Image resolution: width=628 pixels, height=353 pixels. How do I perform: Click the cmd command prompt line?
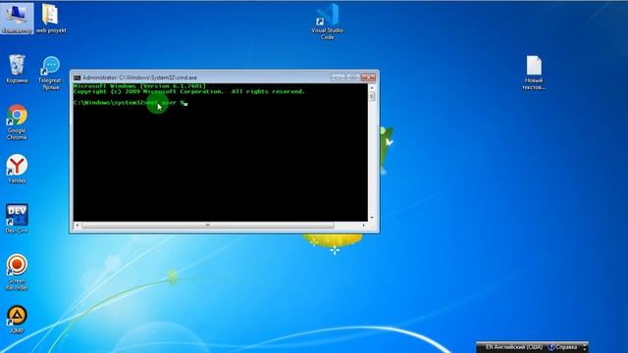pyautogui.click(x=131, y=103)
